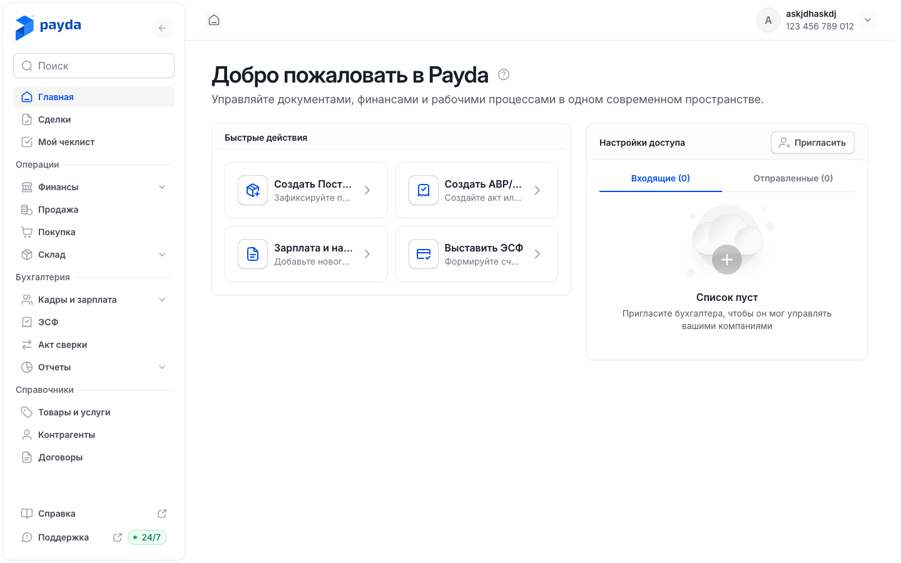Expand the Склад section chevron

pos(162,255)
